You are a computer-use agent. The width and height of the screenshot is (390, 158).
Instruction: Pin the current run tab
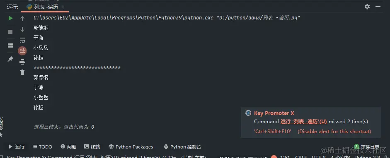(x=10, y=59)
